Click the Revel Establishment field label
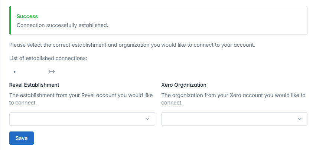316x150 pixels. 34,85
